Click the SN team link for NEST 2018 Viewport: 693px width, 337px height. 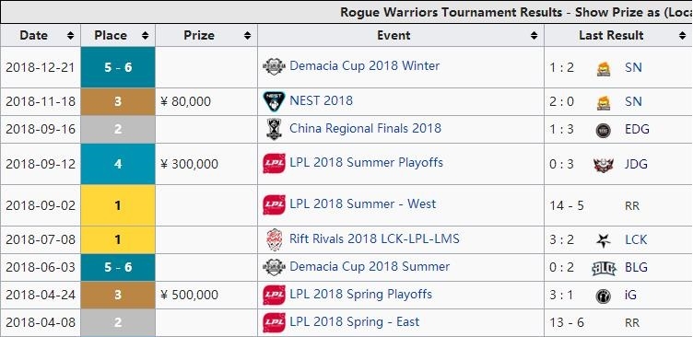(633, 101)
